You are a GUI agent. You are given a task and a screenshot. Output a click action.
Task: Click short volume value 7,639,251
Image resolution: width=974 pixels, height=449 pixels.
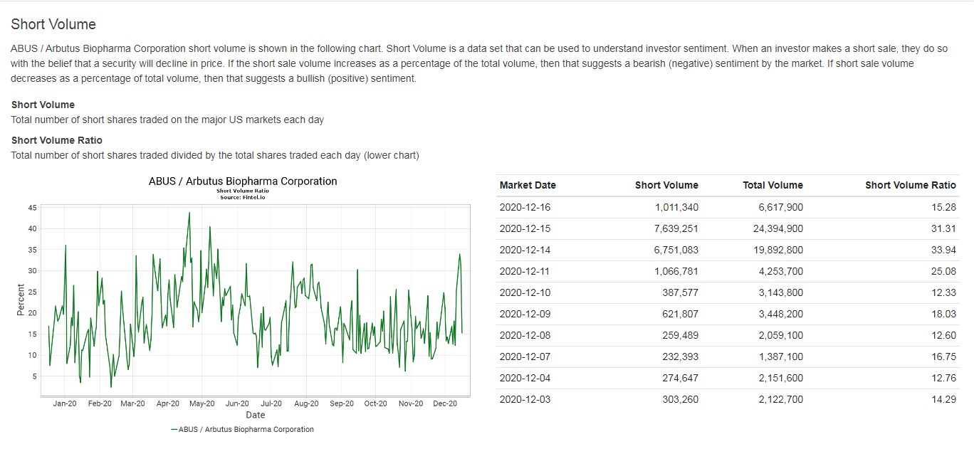click(671, 228)
